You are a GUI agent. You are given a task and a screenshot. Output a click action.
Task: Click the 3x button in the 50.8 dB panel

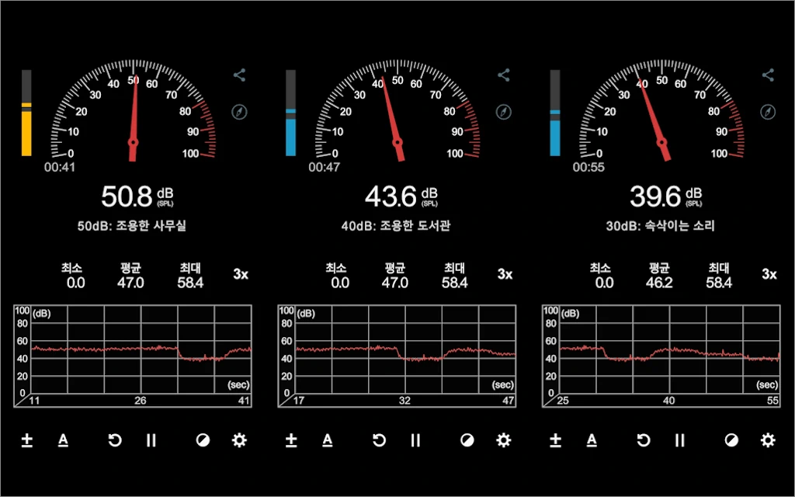click(241, 274)
